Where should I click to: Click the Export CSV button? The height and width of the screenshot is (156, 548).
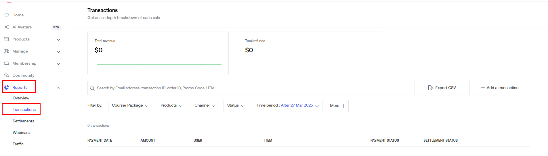(442, 88)
